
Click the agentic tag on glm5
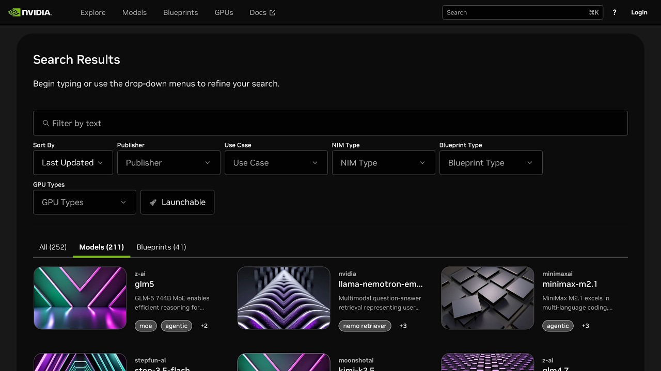click(x=177, y=326)
